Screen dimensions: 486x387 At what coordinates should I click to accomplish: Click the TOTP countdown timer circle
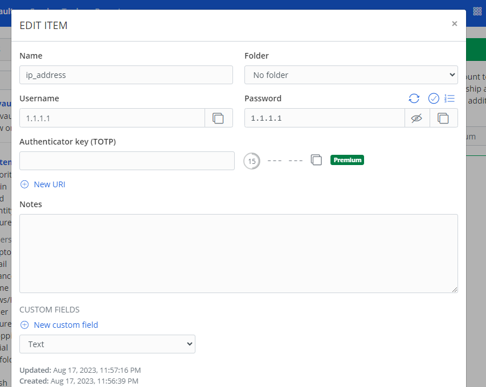pos(251,161)
